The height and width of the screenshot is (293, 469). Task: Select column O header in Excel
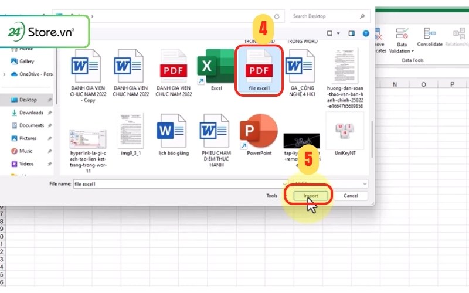point(423,84)
